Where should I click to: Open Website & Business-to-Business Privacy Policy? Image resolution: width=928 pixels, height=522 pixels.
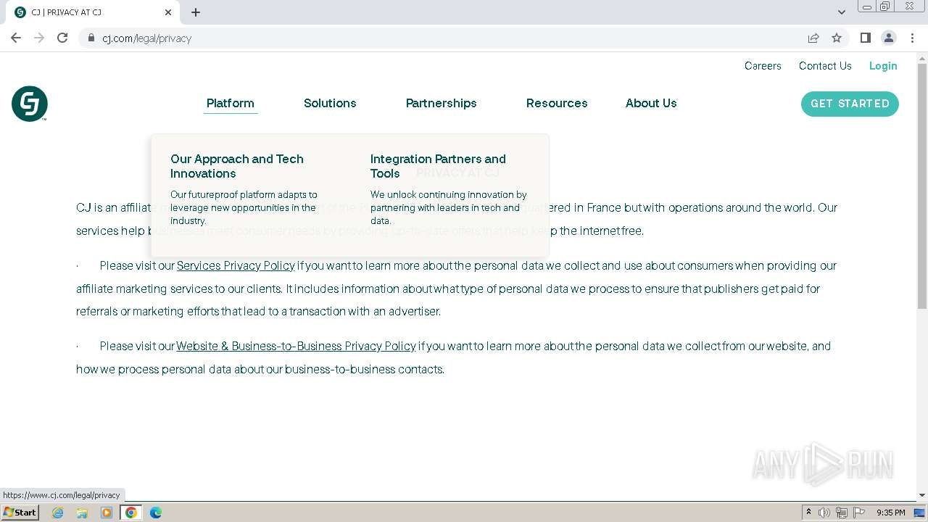[x=296, y=346]
